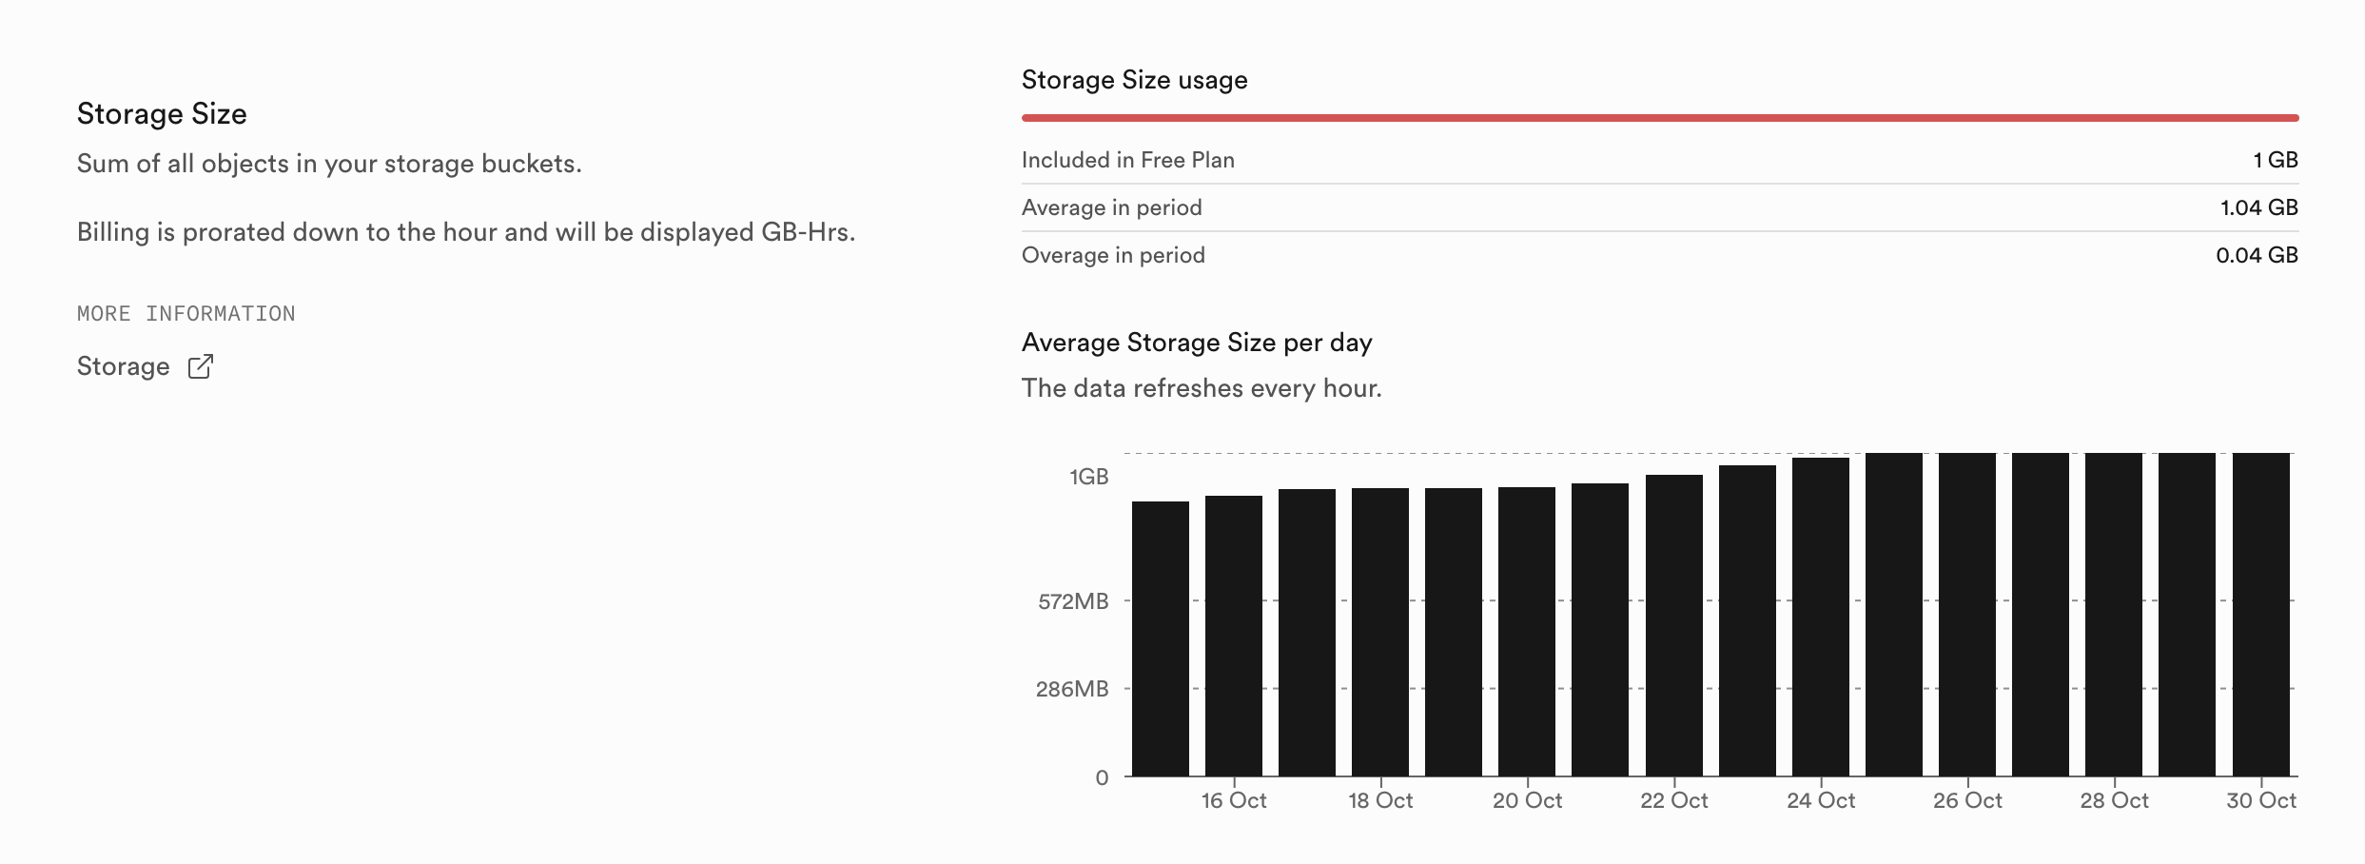Viewport: 2365px width, 864px height.
Task: Click the 572MB y-axis label
Action: point(1073,601)
